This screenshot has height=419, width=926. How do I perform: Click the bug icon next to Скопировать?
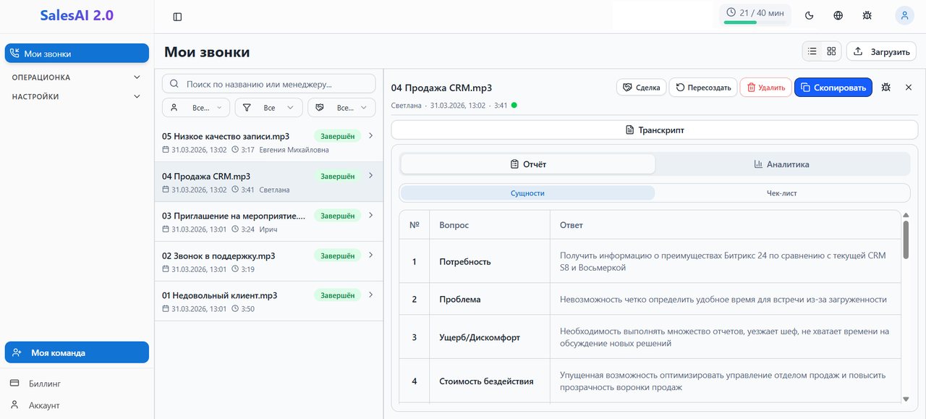pyautogui.click(x=885, y=88)
